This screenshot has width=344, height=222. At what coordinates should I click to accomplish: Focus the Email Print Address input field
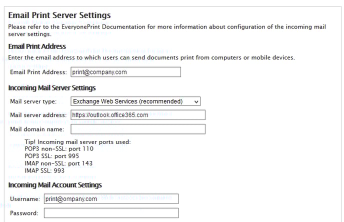pos(125,72)
